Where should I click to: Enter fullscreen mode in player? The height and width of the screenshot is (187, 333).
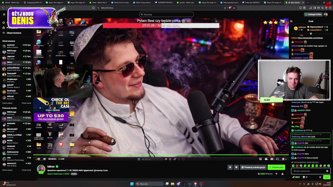277,159
